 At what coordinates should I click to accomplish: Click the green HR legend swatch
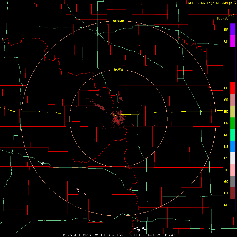pyautogui.click(x=233, y=123)
